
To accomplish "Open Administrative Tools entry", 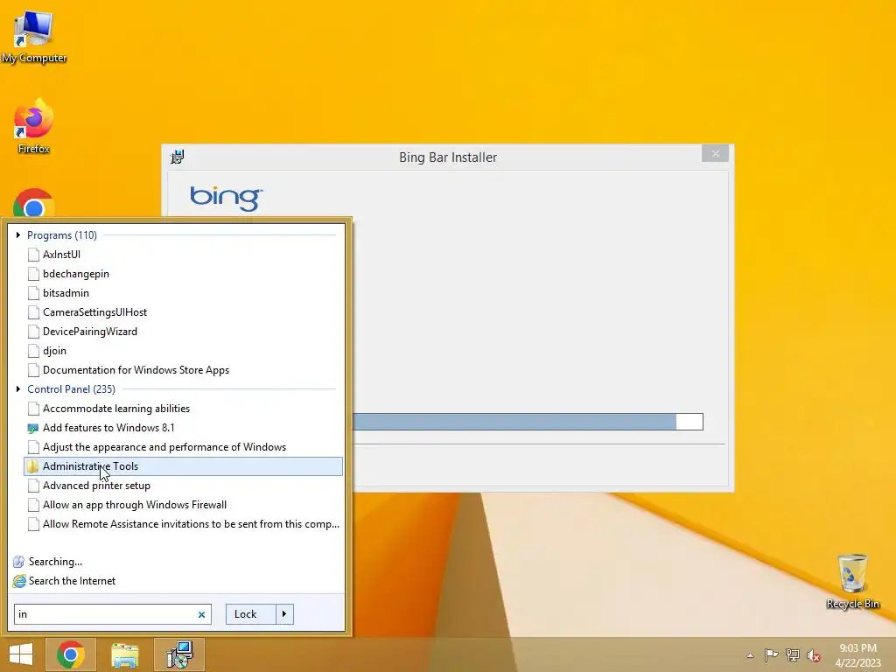I will click(183, 466).
